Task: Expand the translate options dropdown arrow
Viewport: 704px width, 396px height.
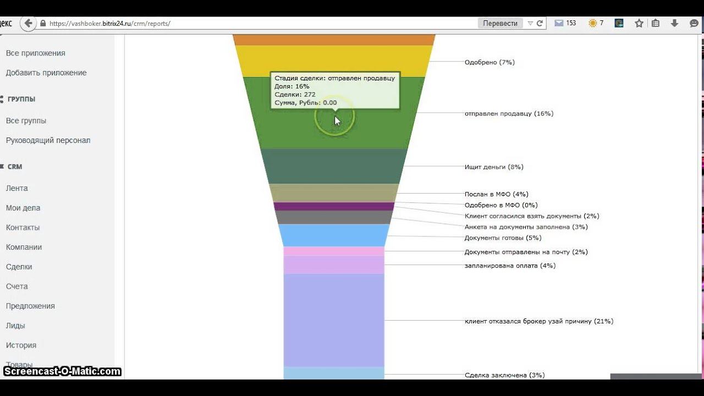Action: click(x=530, y=24)
